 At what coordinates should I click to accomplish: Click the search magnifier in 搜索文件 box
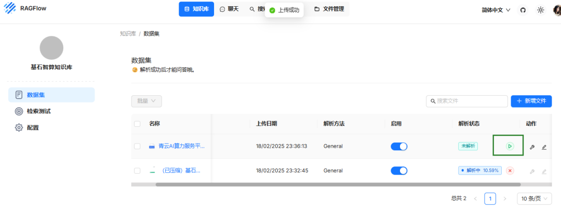(433, 101)
